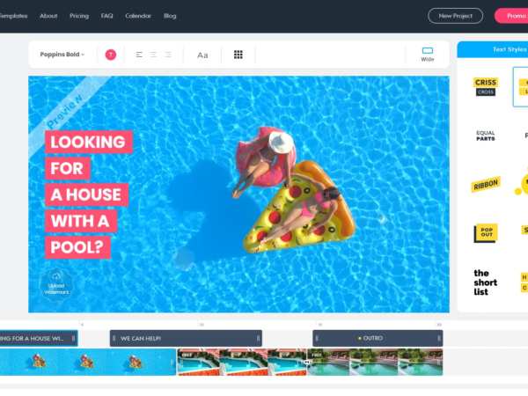Open the Pricing menu item
The height and width of the screenshot is (396, 528).
[x=79, y=16]
